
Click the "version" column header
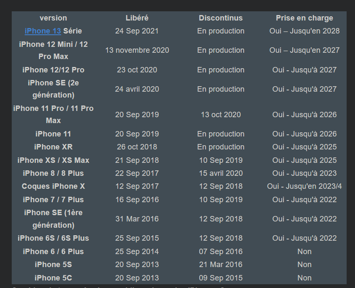pos(53,18)
